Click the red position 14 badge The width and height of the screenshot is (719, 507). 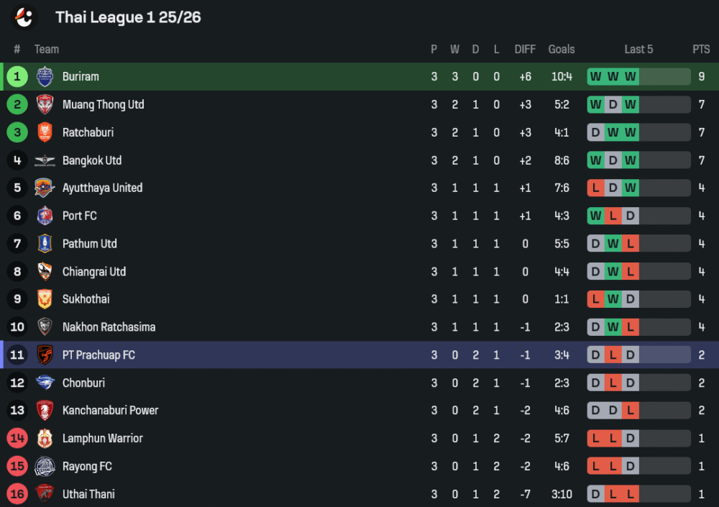click(17, 439)
